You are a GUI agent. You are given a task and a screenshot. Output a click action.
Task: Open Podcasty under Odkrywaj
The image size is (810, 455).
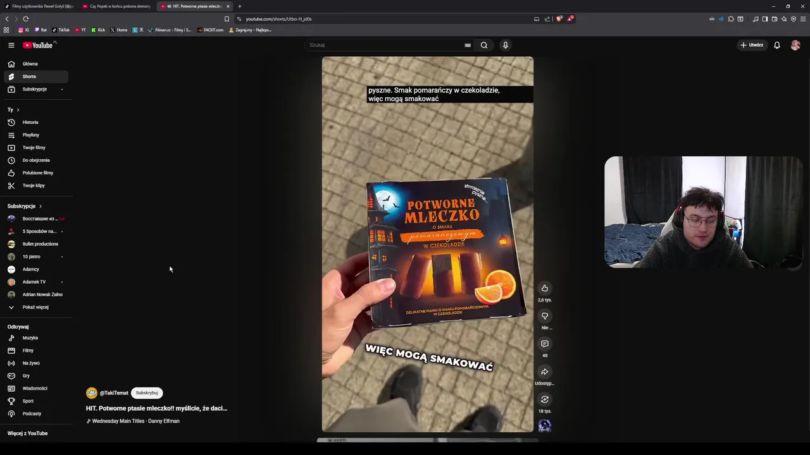pyautogui.click(x=36, y=413)
